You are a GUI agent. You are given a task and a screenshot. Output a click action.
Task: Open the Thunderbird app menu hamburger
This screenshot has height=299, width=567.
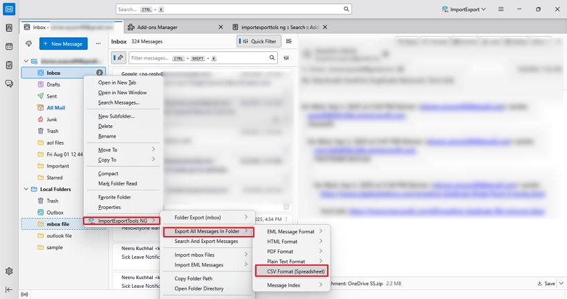tap(501, 9)
